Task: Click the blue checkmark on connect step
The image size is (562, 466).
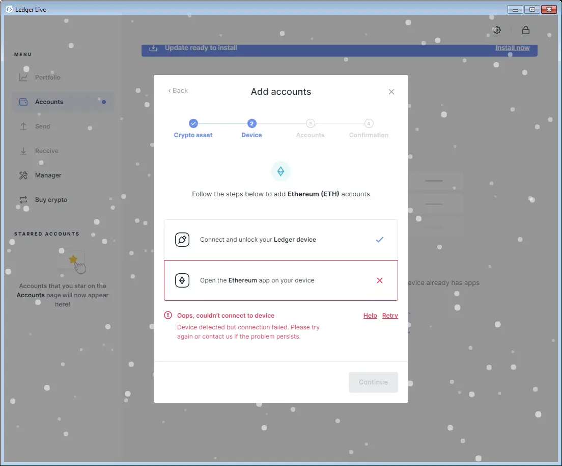Action: [380, 240]
